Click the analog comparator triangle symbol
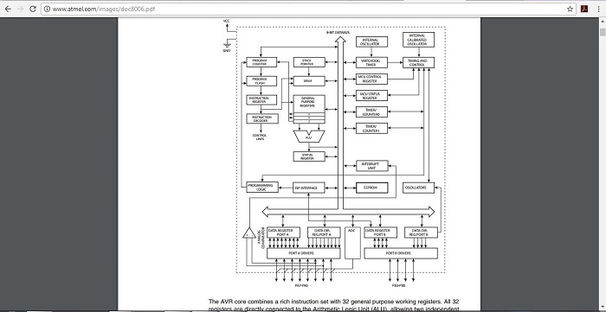This screenshot has height=312, width=606. point(249,233)
